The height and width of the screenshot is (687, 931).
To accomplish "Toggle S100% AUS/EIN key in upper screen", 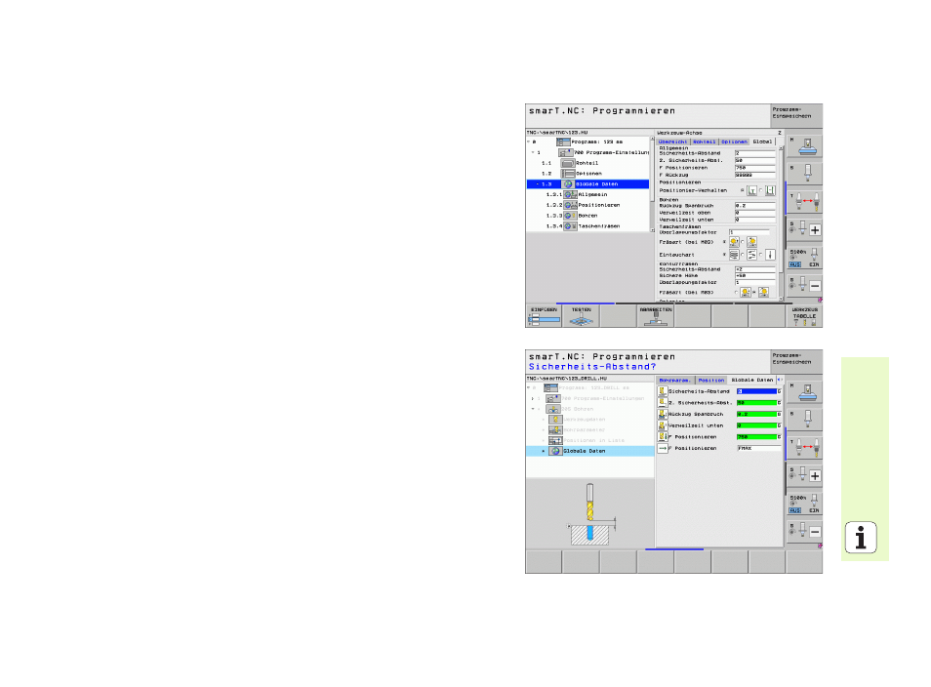I will tap(804, 257).
